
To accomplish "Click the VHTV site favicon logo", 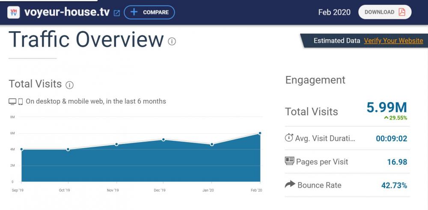I will pos(14,12).
